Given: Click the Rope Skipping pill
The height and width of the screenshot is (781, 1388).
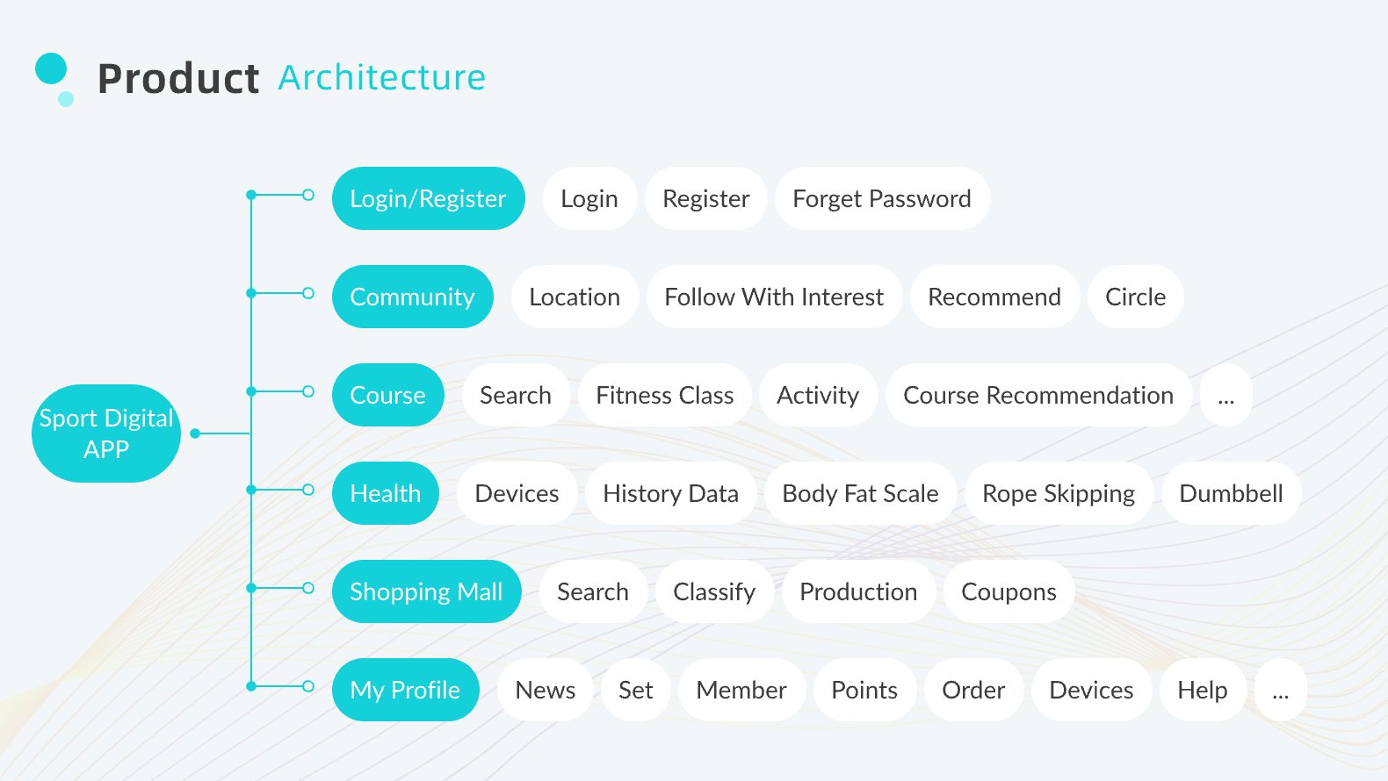Looking at the screenshot, I should coord(1058,494).
